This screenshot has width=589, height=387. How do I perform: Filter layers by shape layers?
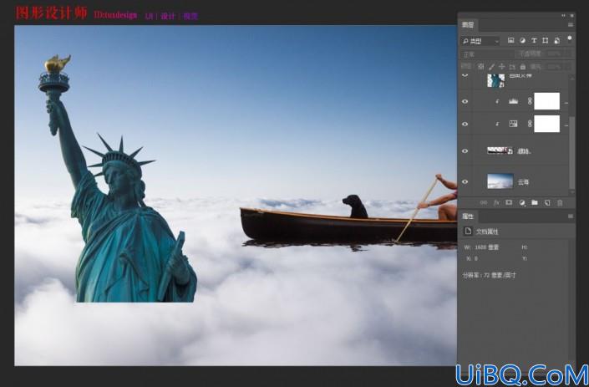(x=545, y=41)
